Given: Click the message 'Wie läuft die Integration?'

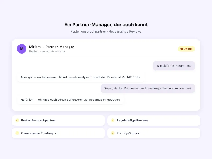Looking at the screenshot, I should tap(174, 66).
